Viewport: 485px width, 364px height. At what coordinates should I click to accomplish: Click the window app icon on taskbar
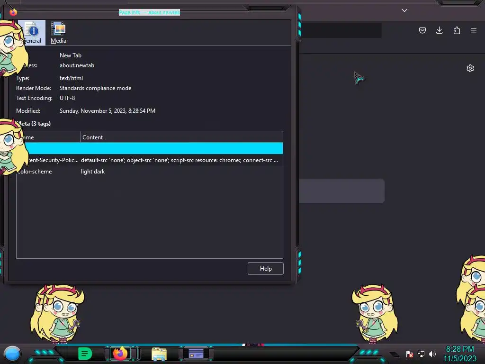click(x=196, y=354)
